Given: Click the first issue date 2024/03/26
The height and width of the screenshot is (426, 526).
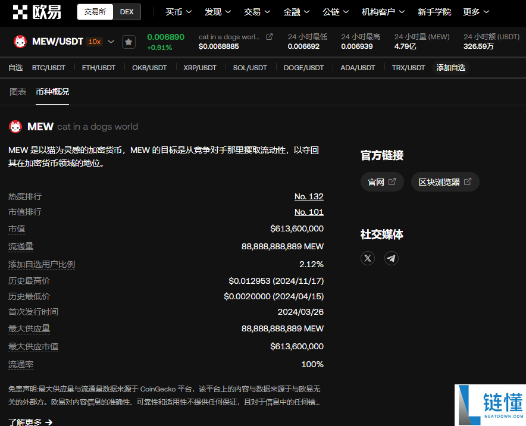Looking at the screenshot, I should 300,312.
